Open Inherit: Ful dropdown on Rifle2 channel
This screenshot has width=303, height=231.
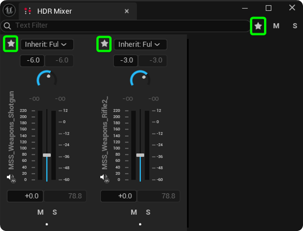tap(140, 45)
